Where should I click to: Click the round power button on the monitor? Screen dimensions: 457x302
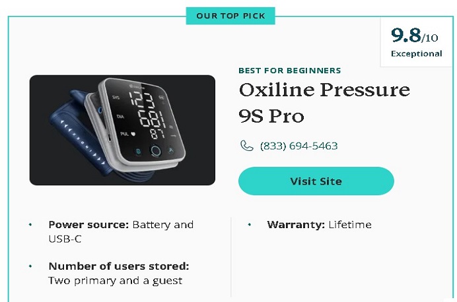tap(156, 150)
